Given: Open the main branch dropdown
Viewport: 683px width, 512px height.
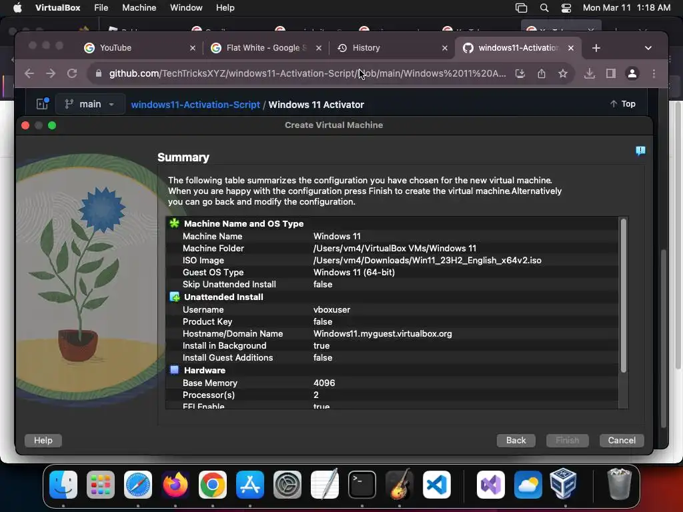Looking at the screenshot, I should 91,104.
